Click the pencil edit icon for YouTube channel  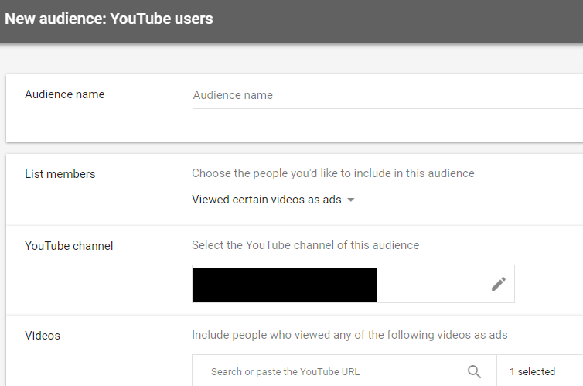[x=498, y=284]
